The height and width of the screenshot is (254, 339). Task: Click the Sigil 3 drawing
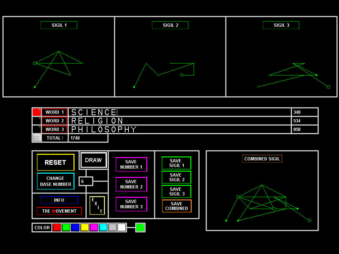pos(293,76)
